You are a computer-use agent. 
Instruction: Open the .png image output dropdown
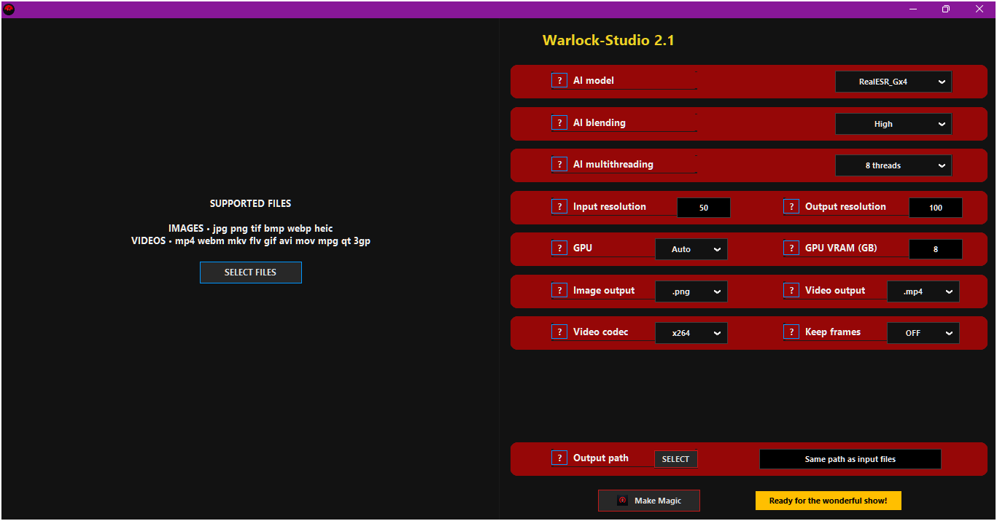pos(691,291)
